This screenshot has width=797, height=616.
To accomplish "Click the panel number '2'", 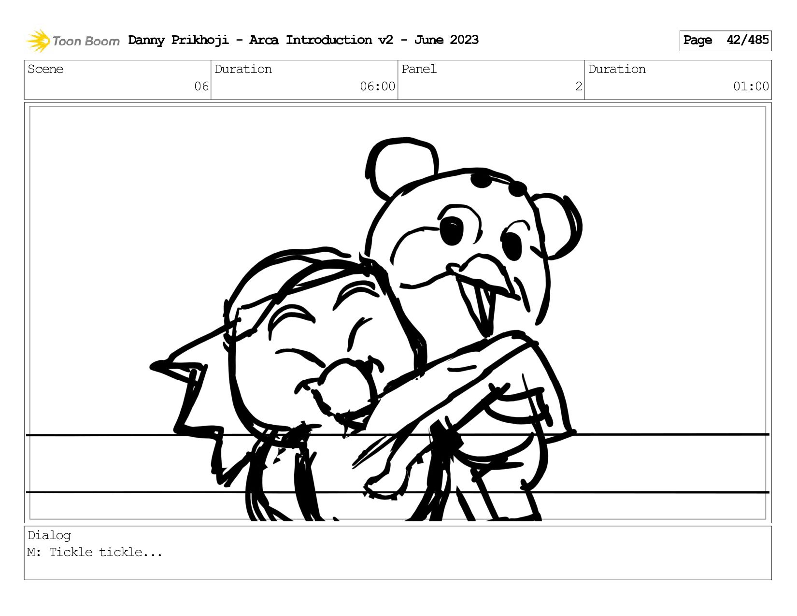I will coord(578,86).
